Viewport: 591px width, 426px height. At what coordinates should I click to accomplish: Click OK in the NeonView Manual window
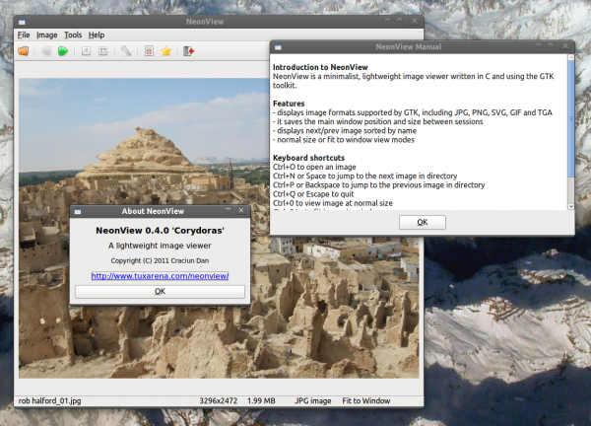pyautogui.click(x=423, y=222)
